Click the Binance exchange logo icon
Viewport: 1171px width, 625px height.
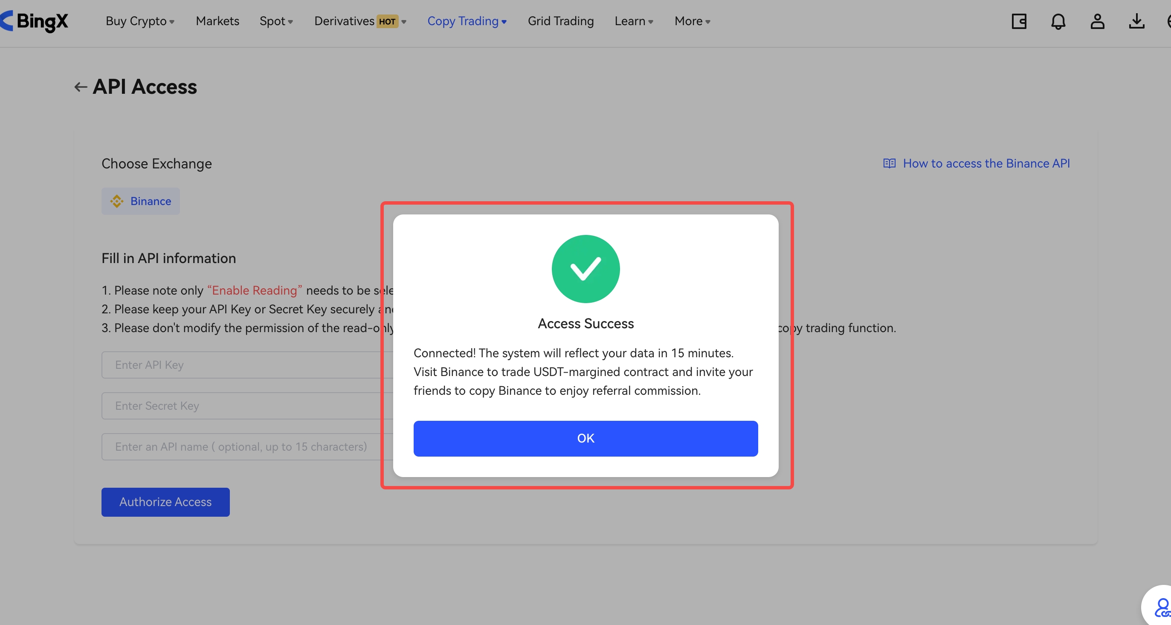(x=117, y=201)
